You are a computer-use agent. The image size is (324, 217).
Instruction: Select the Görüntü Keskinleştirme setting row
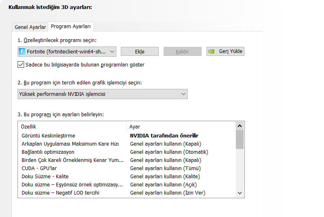(48, 135)
